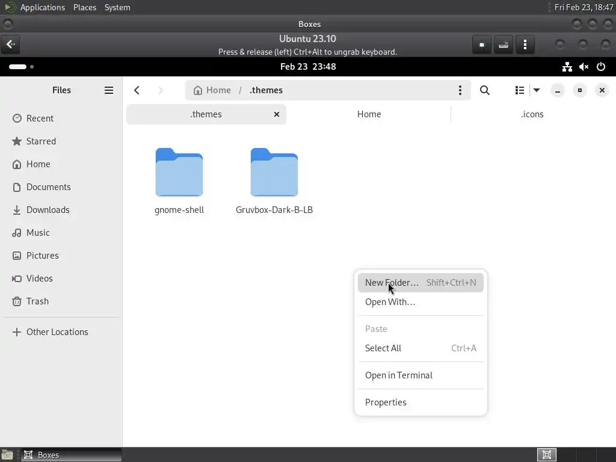Viewport: 616px width, 462px height.
Task: Click the Boxes window menu circle, top-left
Action: (7, 24)
